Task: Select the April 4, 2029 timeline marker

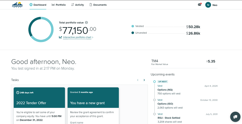Action: [155, 82]
